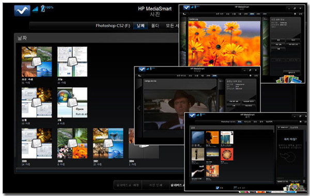Click the blue checkmark logo in main window

(22, 10)
